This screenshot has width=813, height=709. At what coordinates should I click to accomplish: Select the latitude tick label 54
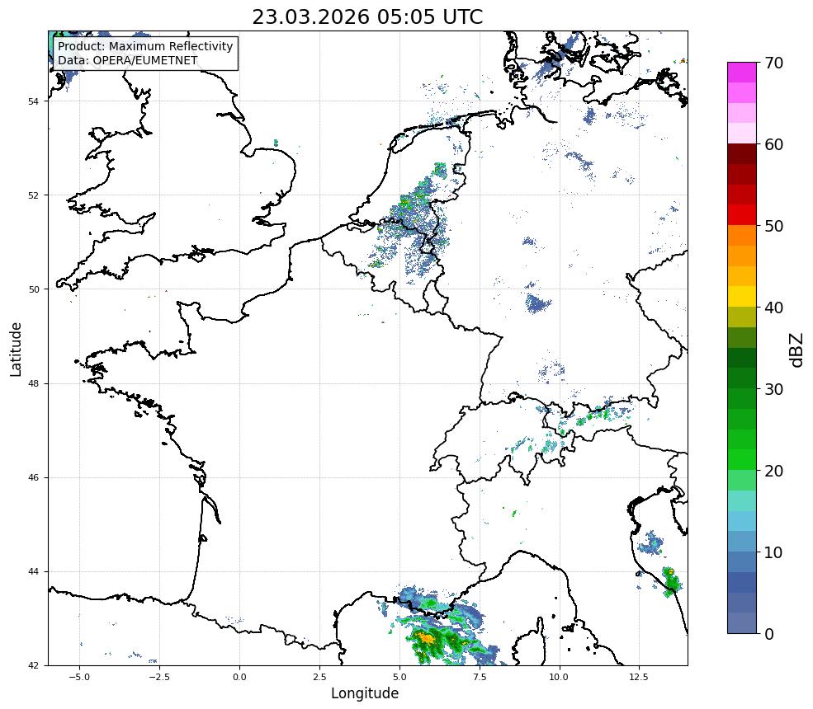[33, 101]
